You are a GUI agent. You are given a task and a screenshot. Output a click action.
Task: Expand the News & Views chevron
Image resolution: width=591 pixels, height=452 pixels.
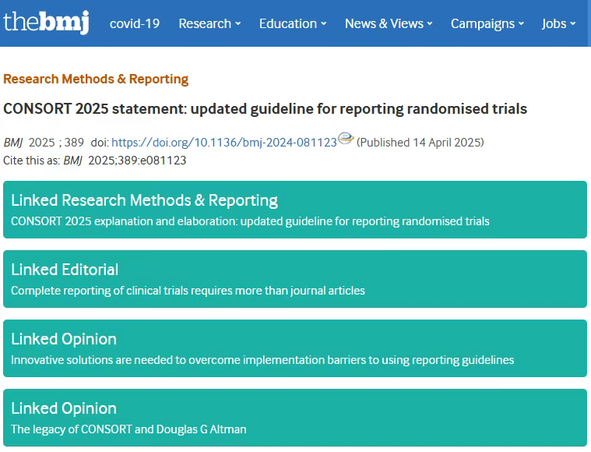[x=430, y=24]
